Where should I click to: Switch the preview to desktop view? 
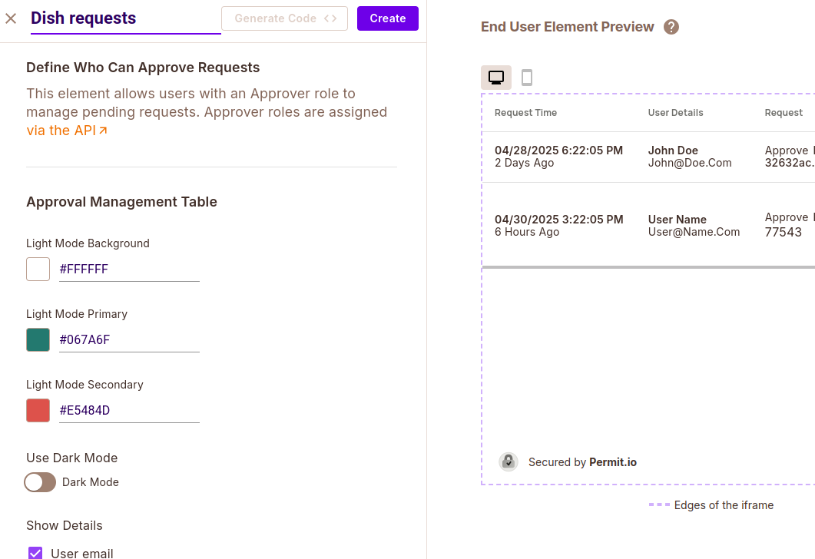pyautogui.click(x=495, y=77)
